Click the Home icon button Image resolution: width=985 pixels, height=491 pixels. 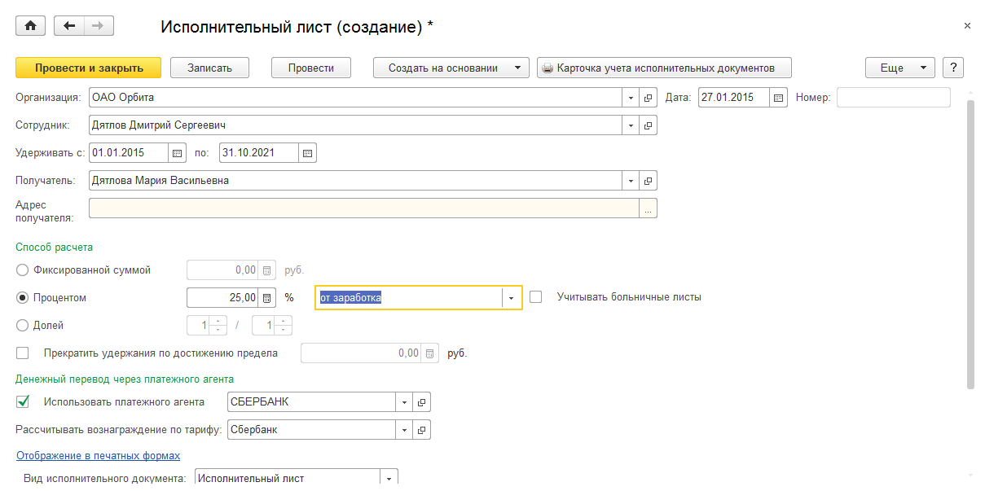pos(31,26)
